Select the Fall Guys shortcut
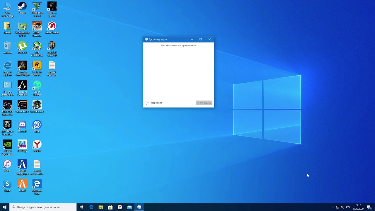The image size is (375, 211). pyautogui.click(x=22, y=146)
